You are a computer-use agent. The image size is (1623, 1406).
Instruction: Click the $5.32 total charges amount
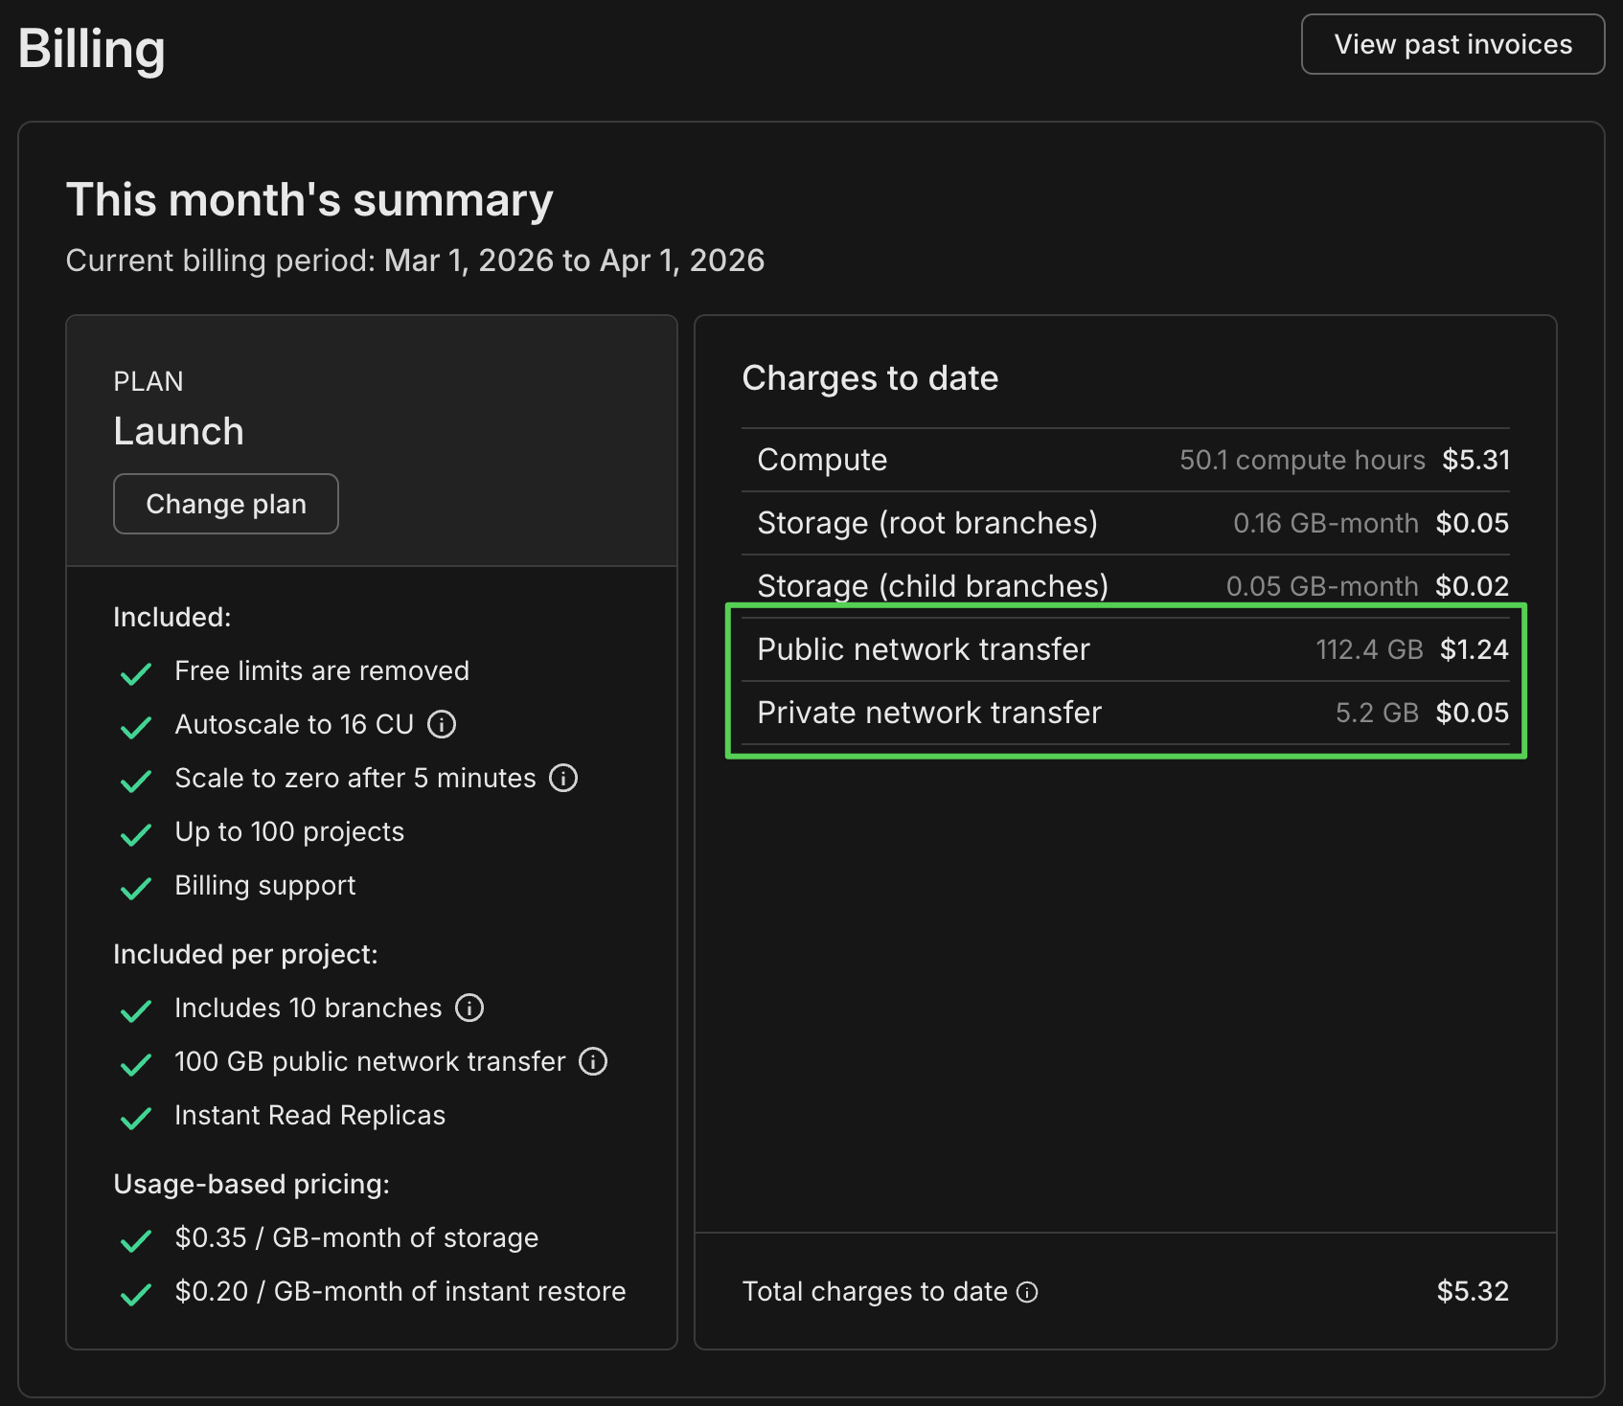[x=1473, y=1291]
